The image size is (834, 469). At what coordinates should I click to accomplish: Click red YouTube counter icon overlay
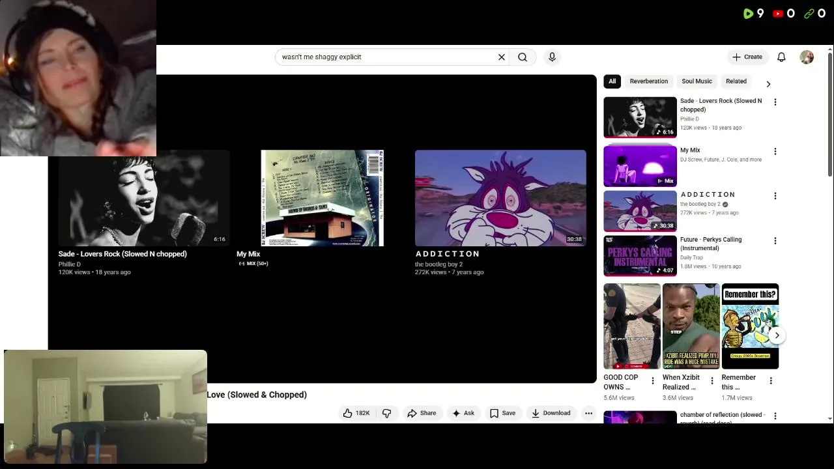coord(778,13)
